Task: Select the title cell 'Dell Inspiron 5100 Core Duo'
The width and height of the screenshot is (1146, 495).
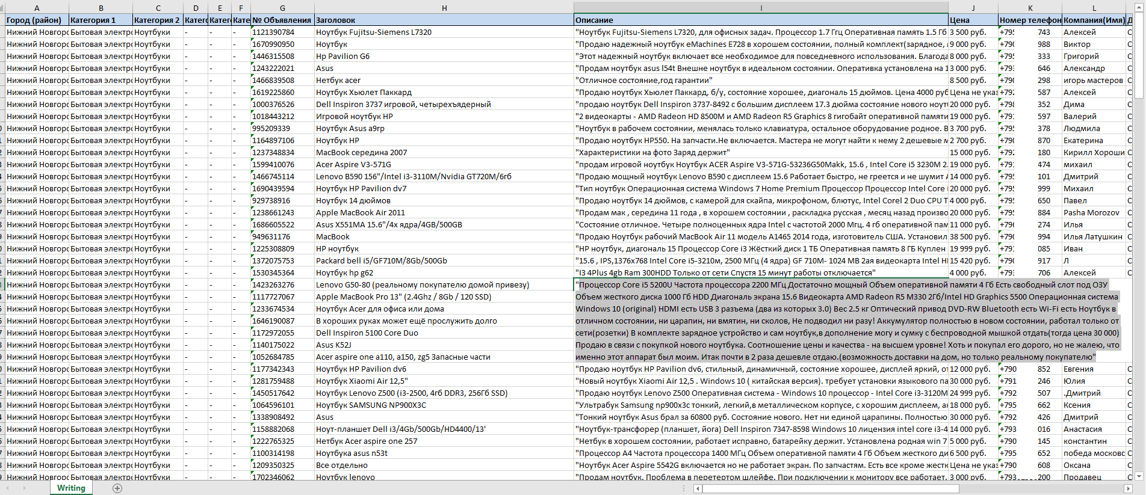Action: click(444, 333)
